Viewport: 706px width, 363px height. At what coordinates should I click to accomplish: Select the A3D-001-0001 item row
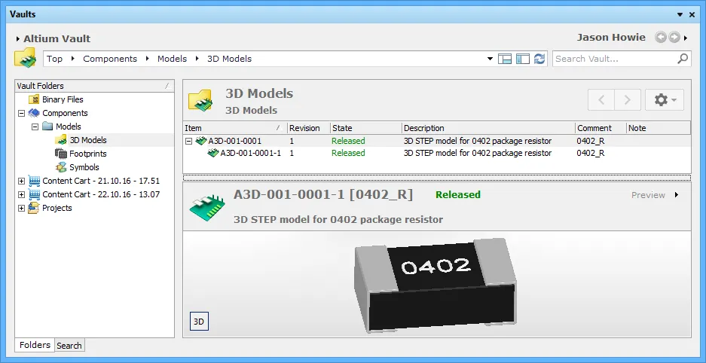437,141
